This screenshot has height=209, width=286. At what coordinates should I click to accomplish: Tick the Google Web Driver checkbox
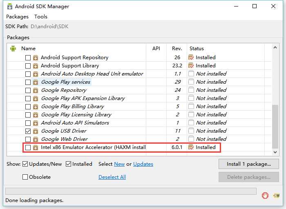[28, 139]
